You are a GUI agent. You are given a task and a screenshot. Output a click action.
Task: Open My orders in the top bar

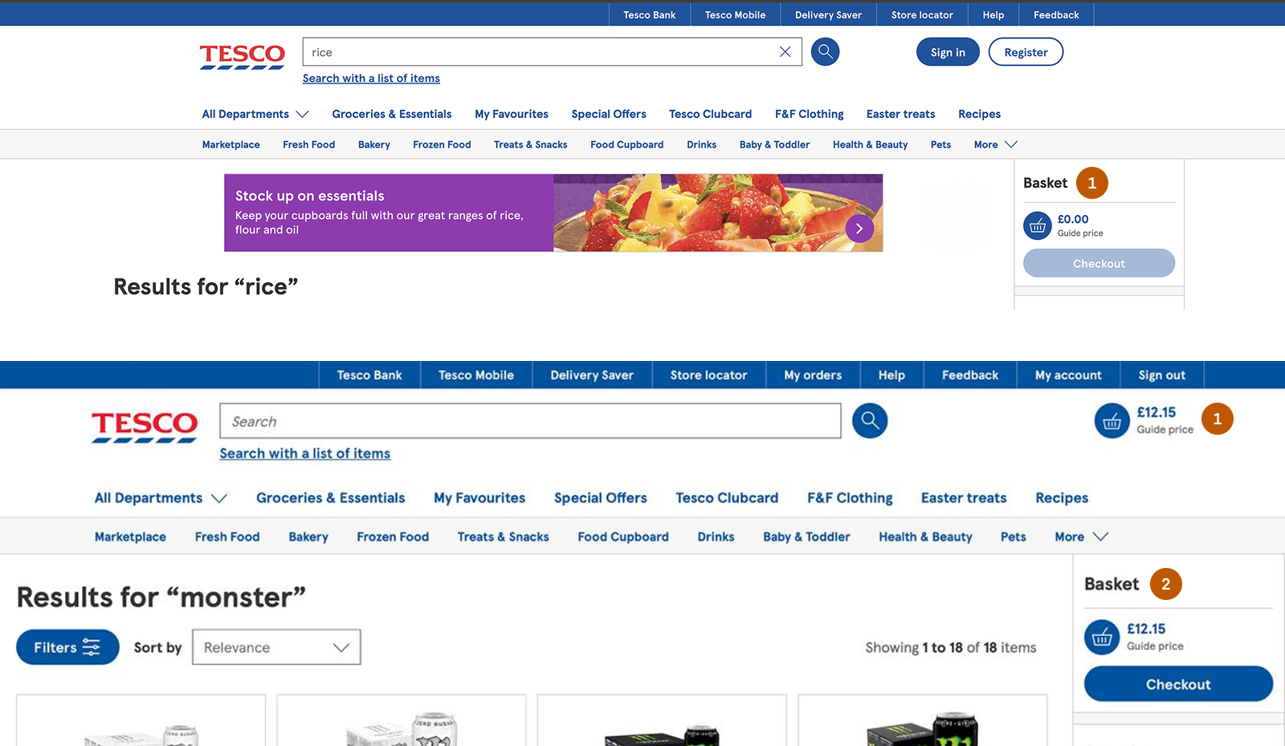tap(813, 375)
